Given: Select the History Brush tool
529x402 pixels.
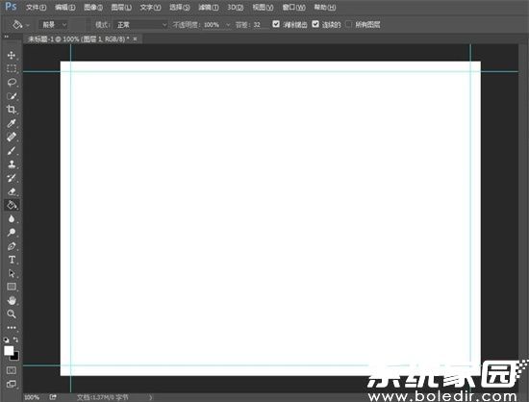Looking at the screenshot, I should pyautogui.click(x=12, y=178).
